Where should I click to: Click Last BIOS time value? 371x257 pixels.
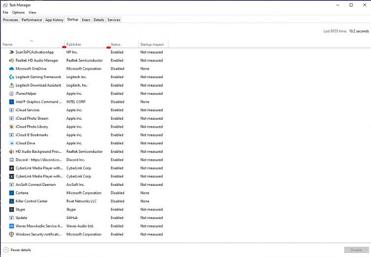[x=359, y=31]
